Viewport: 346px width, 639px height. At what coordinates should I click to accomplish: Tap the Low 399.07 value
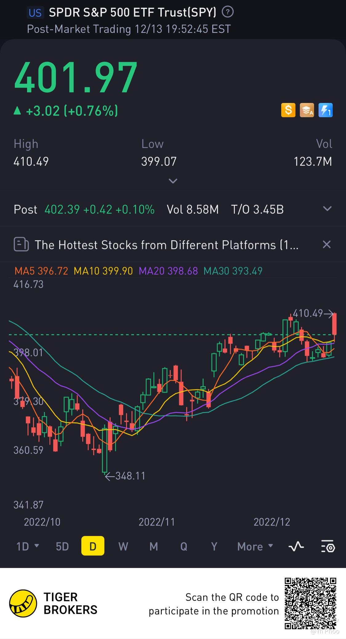point(159,162)
